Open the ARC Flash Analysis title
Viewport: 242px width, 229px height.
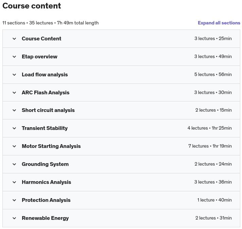pyautogui.click(x=46, y=92)
